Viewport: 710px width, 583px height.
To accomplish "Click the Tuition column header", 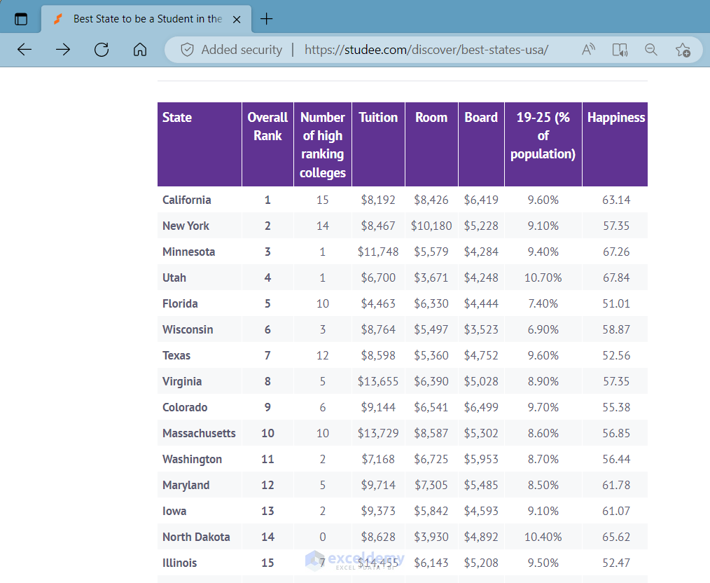I will [x=378, y=118].
